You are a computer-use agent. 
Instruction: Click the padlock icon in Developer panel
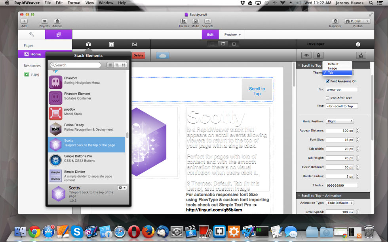(318, 55)
